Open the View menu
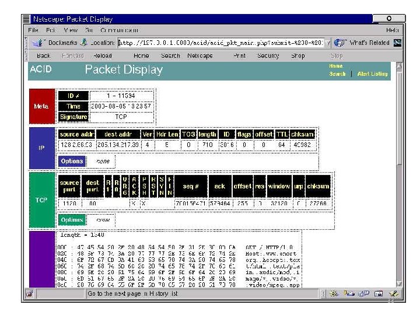The height and width of the screenshot is (315, 420). [71, 30]
